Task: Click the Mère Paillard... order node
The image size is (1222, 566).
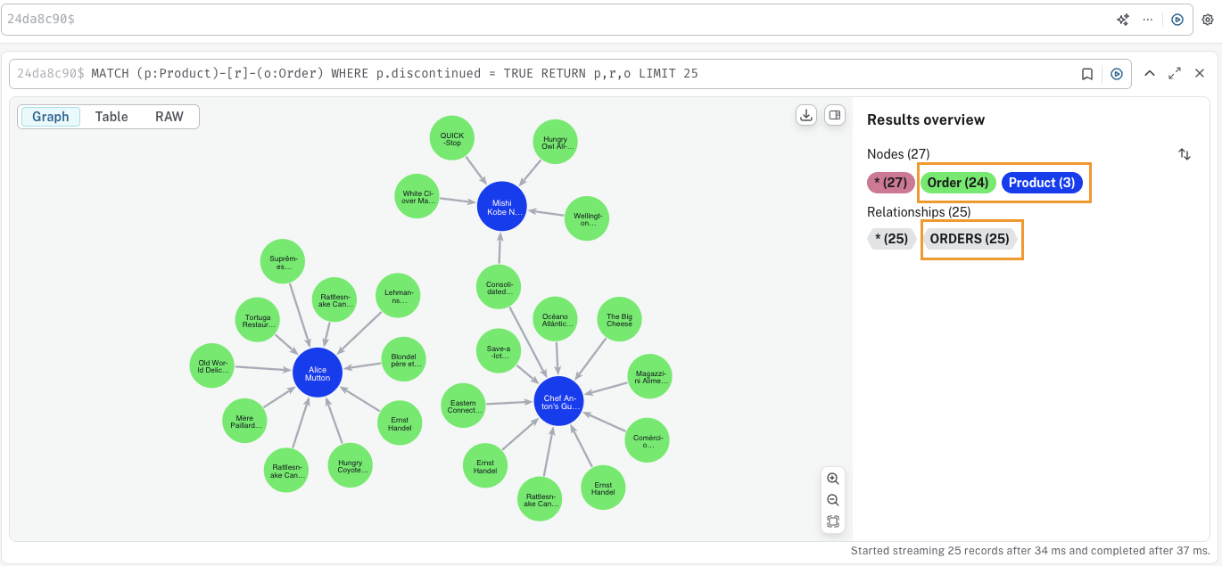Action: [x=244, y=422]
